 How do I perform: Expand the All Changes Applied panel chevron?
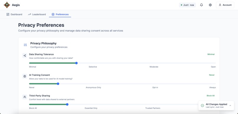point(230,105)
